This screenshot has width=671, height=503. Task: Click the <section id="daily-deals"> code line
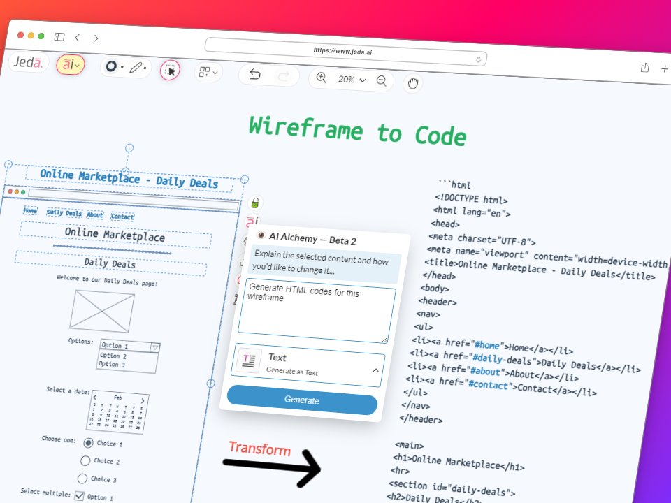click(x=452, y=488)
